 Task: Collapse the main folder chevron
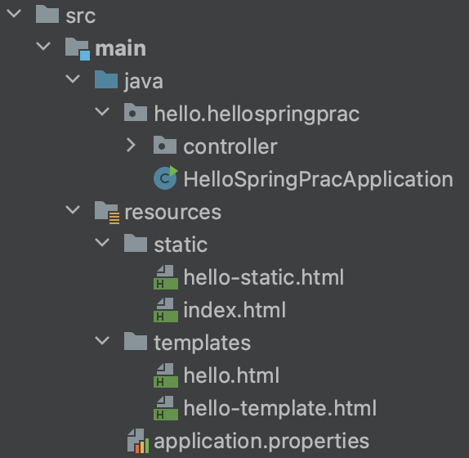point(43,47)
